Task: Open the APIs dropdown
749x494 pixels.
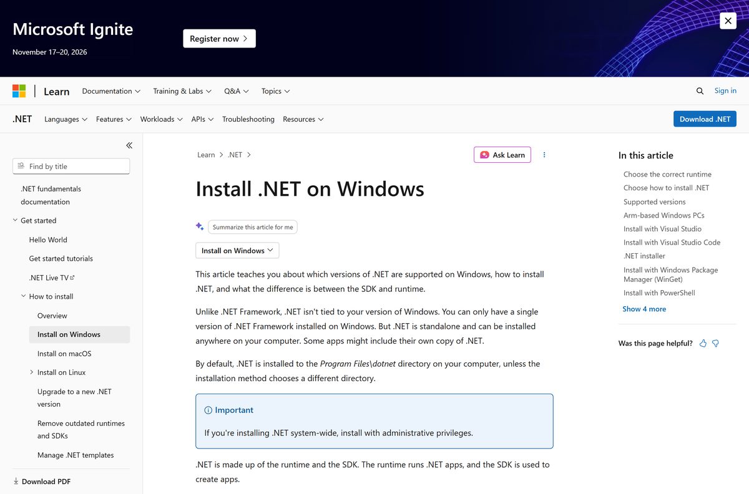Action: pos(202,119)
